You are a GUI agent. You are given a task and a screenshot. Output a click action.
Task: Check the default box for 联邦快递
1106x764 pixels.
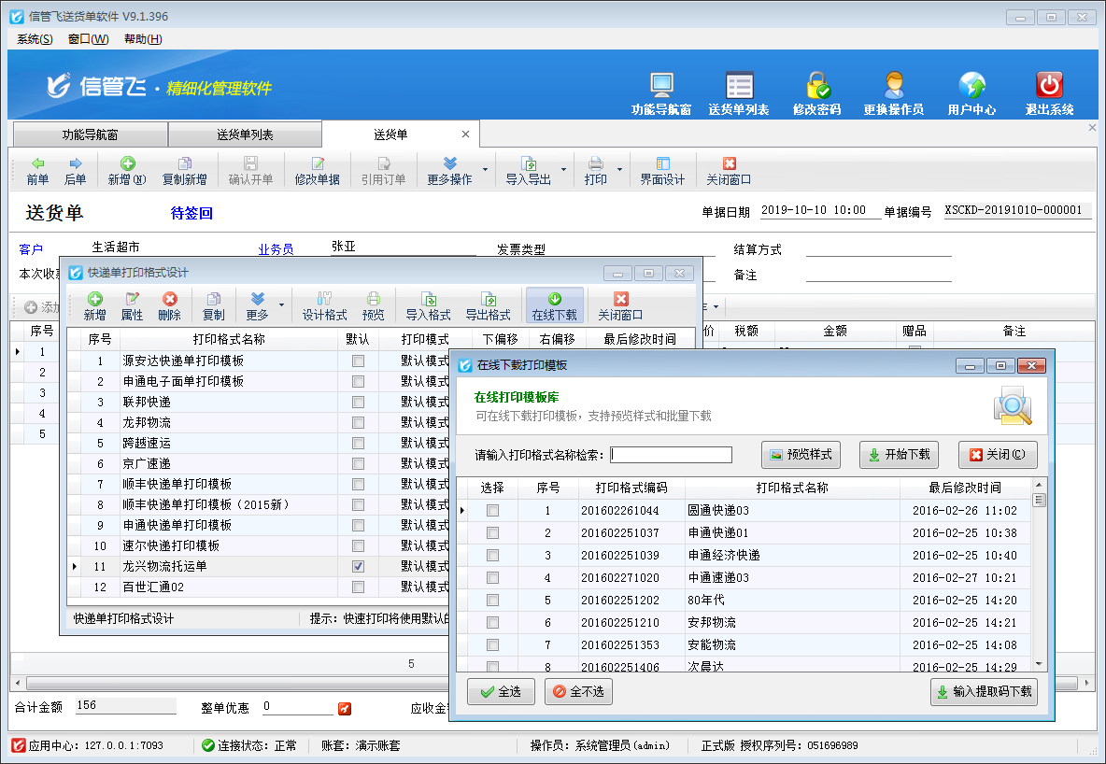tap(359, 403)
